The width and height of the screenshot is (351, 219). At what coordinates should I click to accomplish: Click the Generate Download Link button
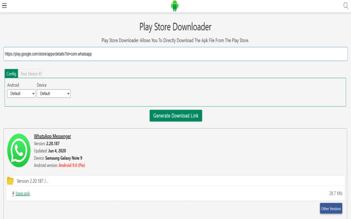[175, 116]
